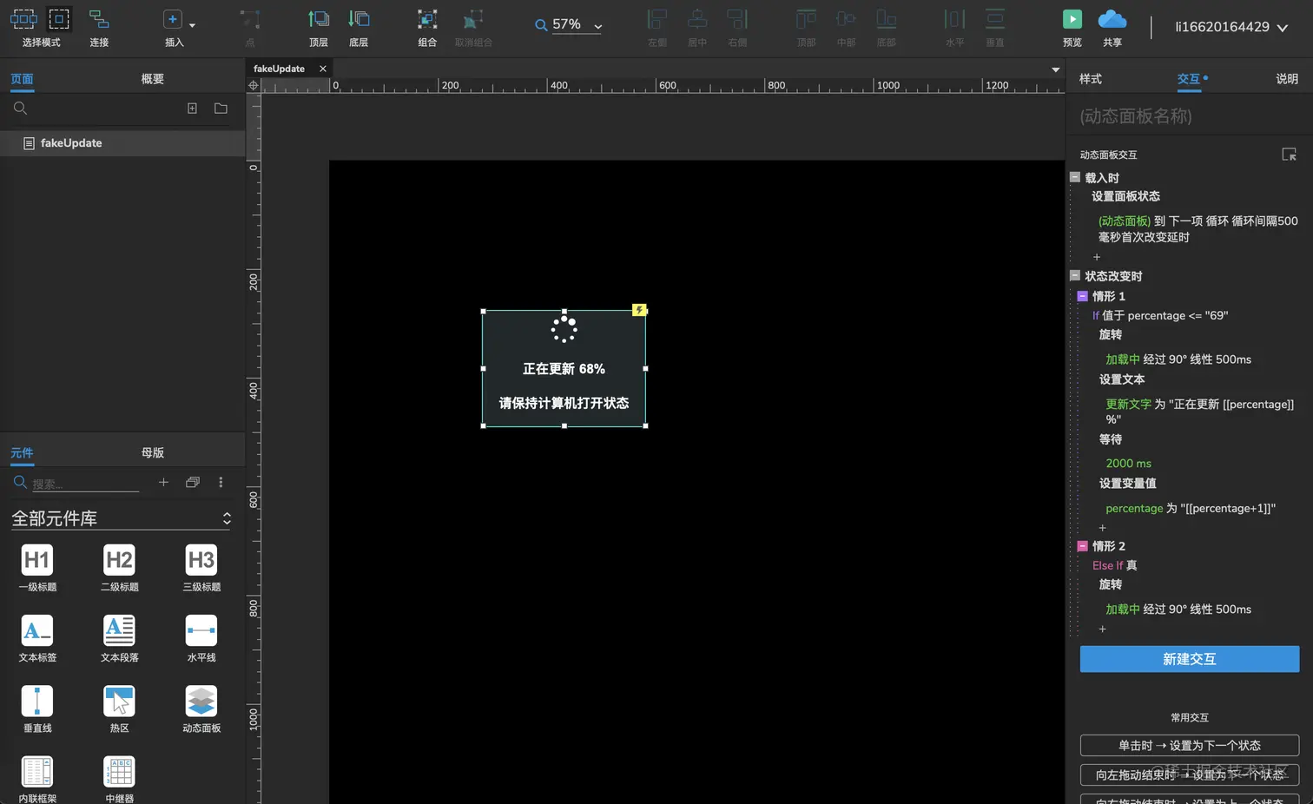
Task: Switch to the 概要 outline tab
Action: 153,79
